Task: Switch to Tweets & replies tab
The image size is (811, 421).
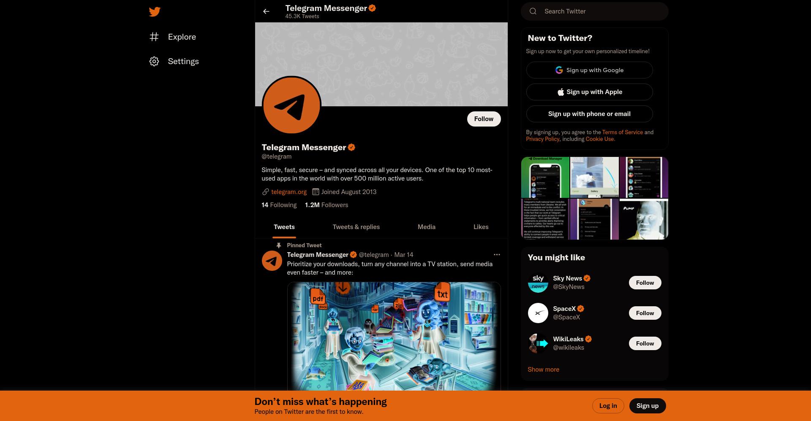Action: tap(356, 227)
